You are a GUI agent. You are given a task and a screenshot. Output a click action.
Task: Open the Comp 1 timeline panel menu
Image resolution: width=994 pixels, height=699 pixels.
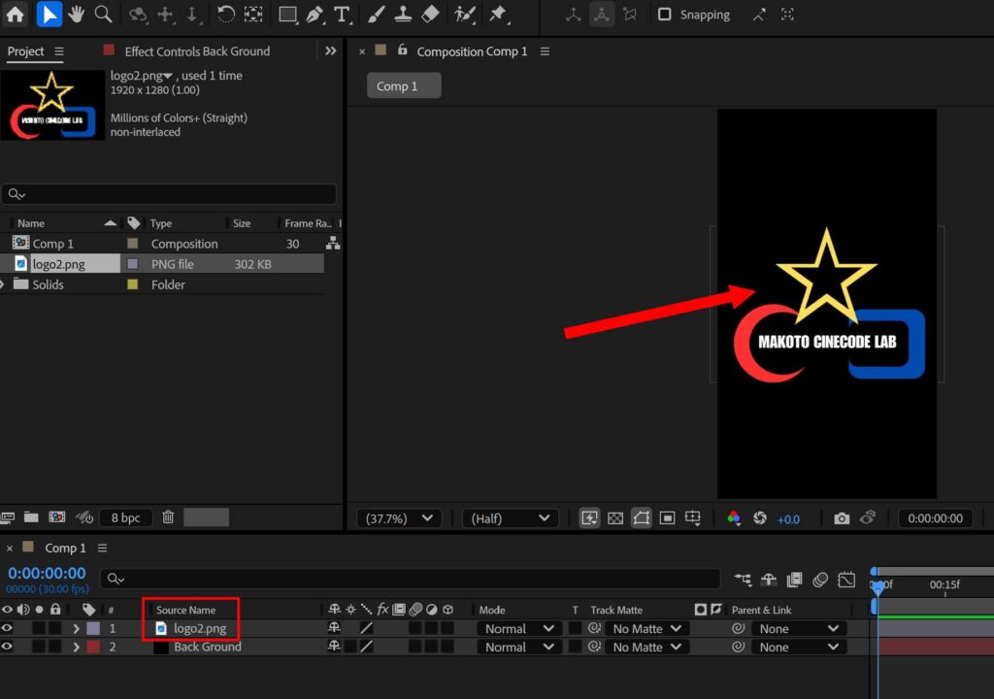pos(102,548)
